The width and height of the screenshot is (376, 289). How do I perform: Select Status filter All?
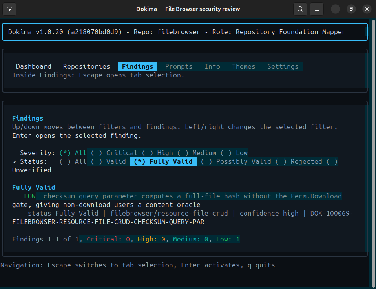[x=73, y=161]
